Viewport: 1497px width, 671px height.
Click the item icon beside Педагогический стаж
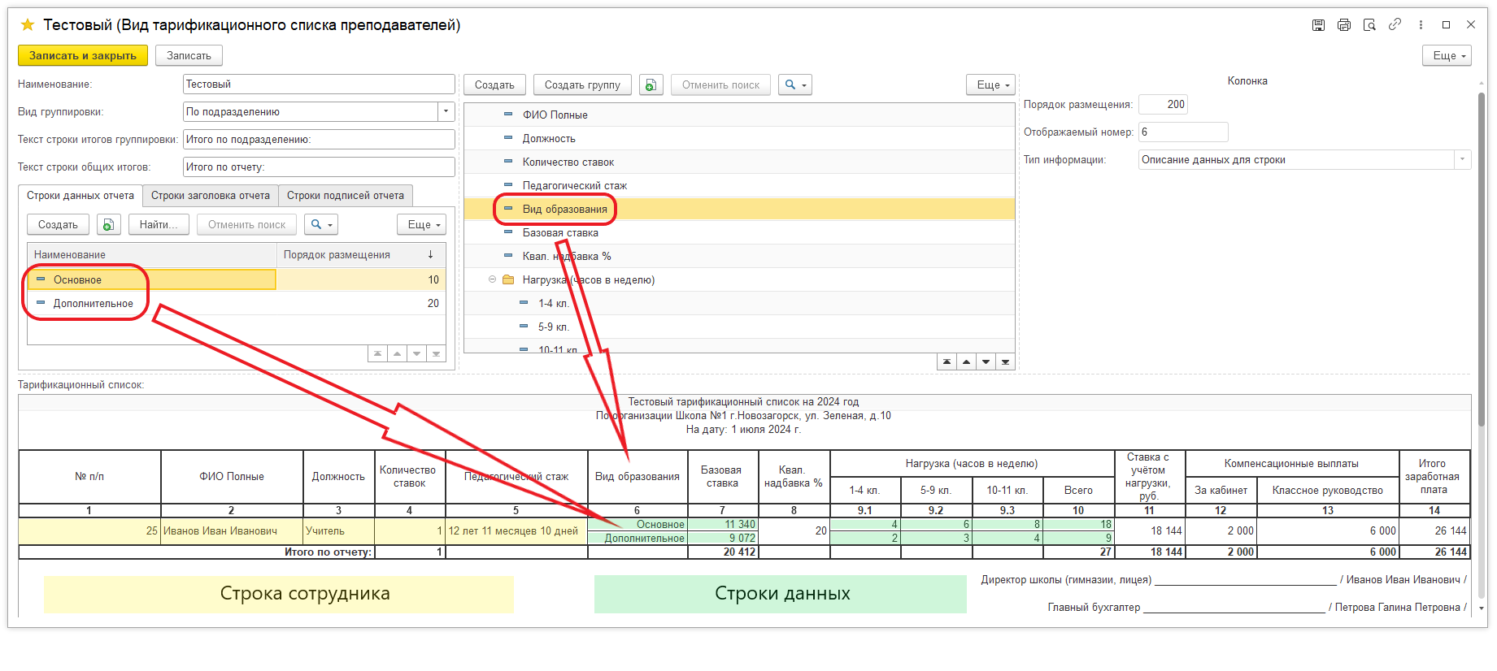(508, 185)
